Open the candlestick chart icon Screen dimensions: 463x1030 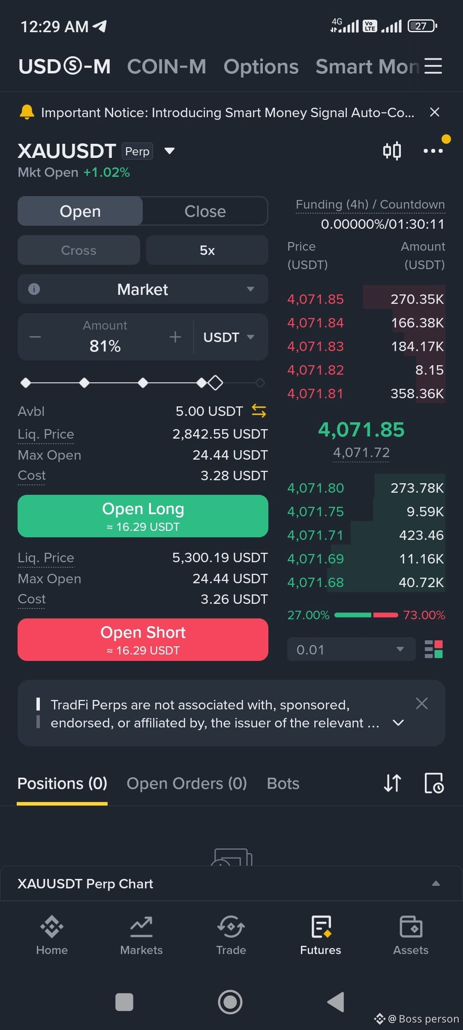(392, 151)
